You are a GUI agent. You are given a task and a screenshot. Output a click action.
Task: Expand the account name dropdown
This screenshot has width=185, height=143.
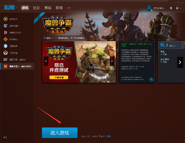point(160,8)
